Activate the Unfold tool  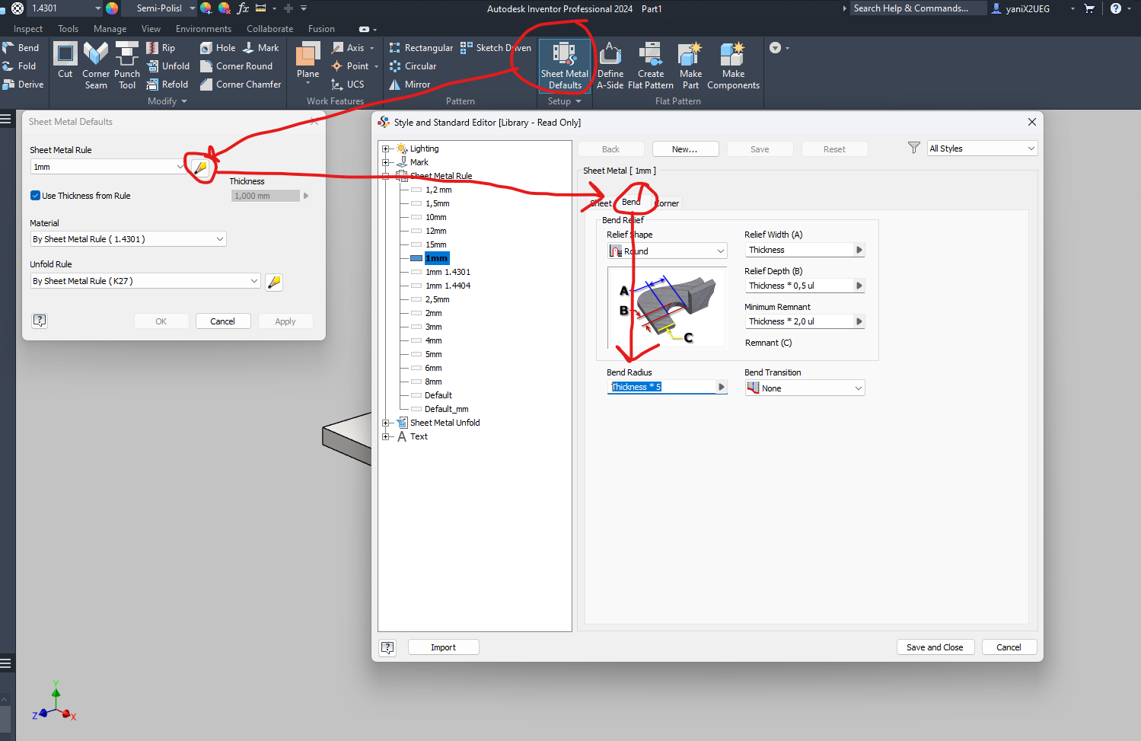coord(168,65)
